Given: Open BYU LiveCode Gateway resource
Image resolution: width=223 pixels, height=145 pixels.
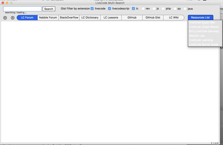Looking at the screenshot, I should (204, 31).
